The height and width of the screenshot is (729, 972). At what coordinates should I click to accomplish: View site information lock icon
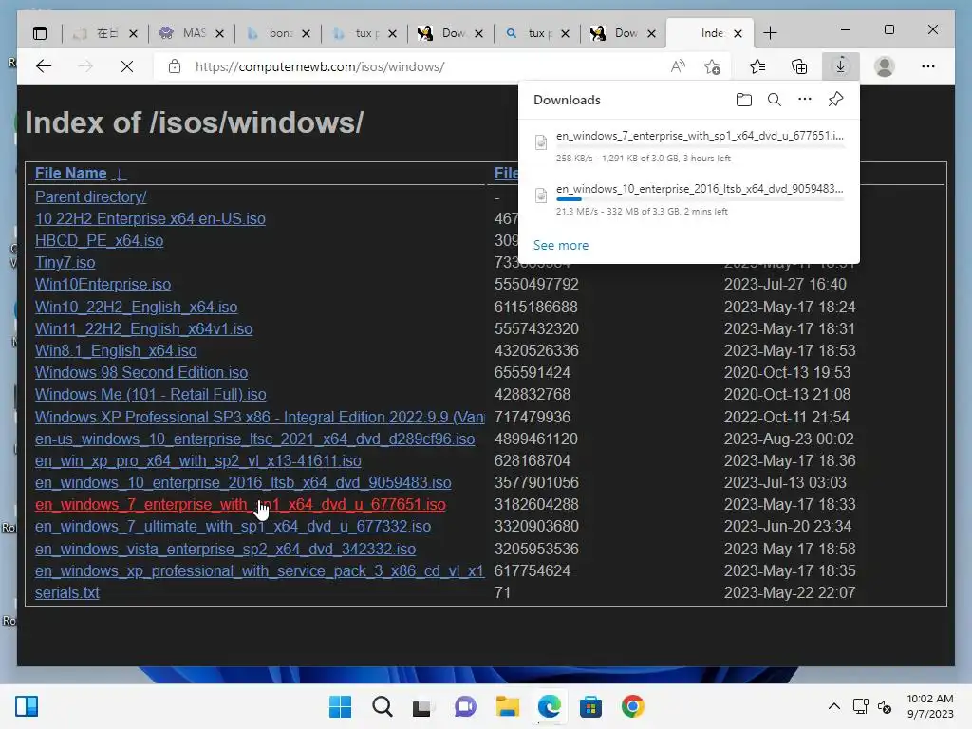(175, 66)
